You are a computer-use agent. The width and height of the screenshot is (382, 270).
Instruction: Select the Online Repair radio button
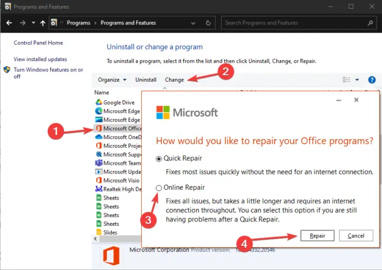pos(159,188)
